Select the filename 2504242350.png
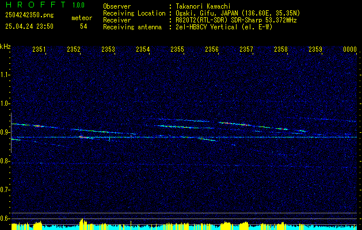This screenshot has width=362, height=230. [x=29, y=16]
